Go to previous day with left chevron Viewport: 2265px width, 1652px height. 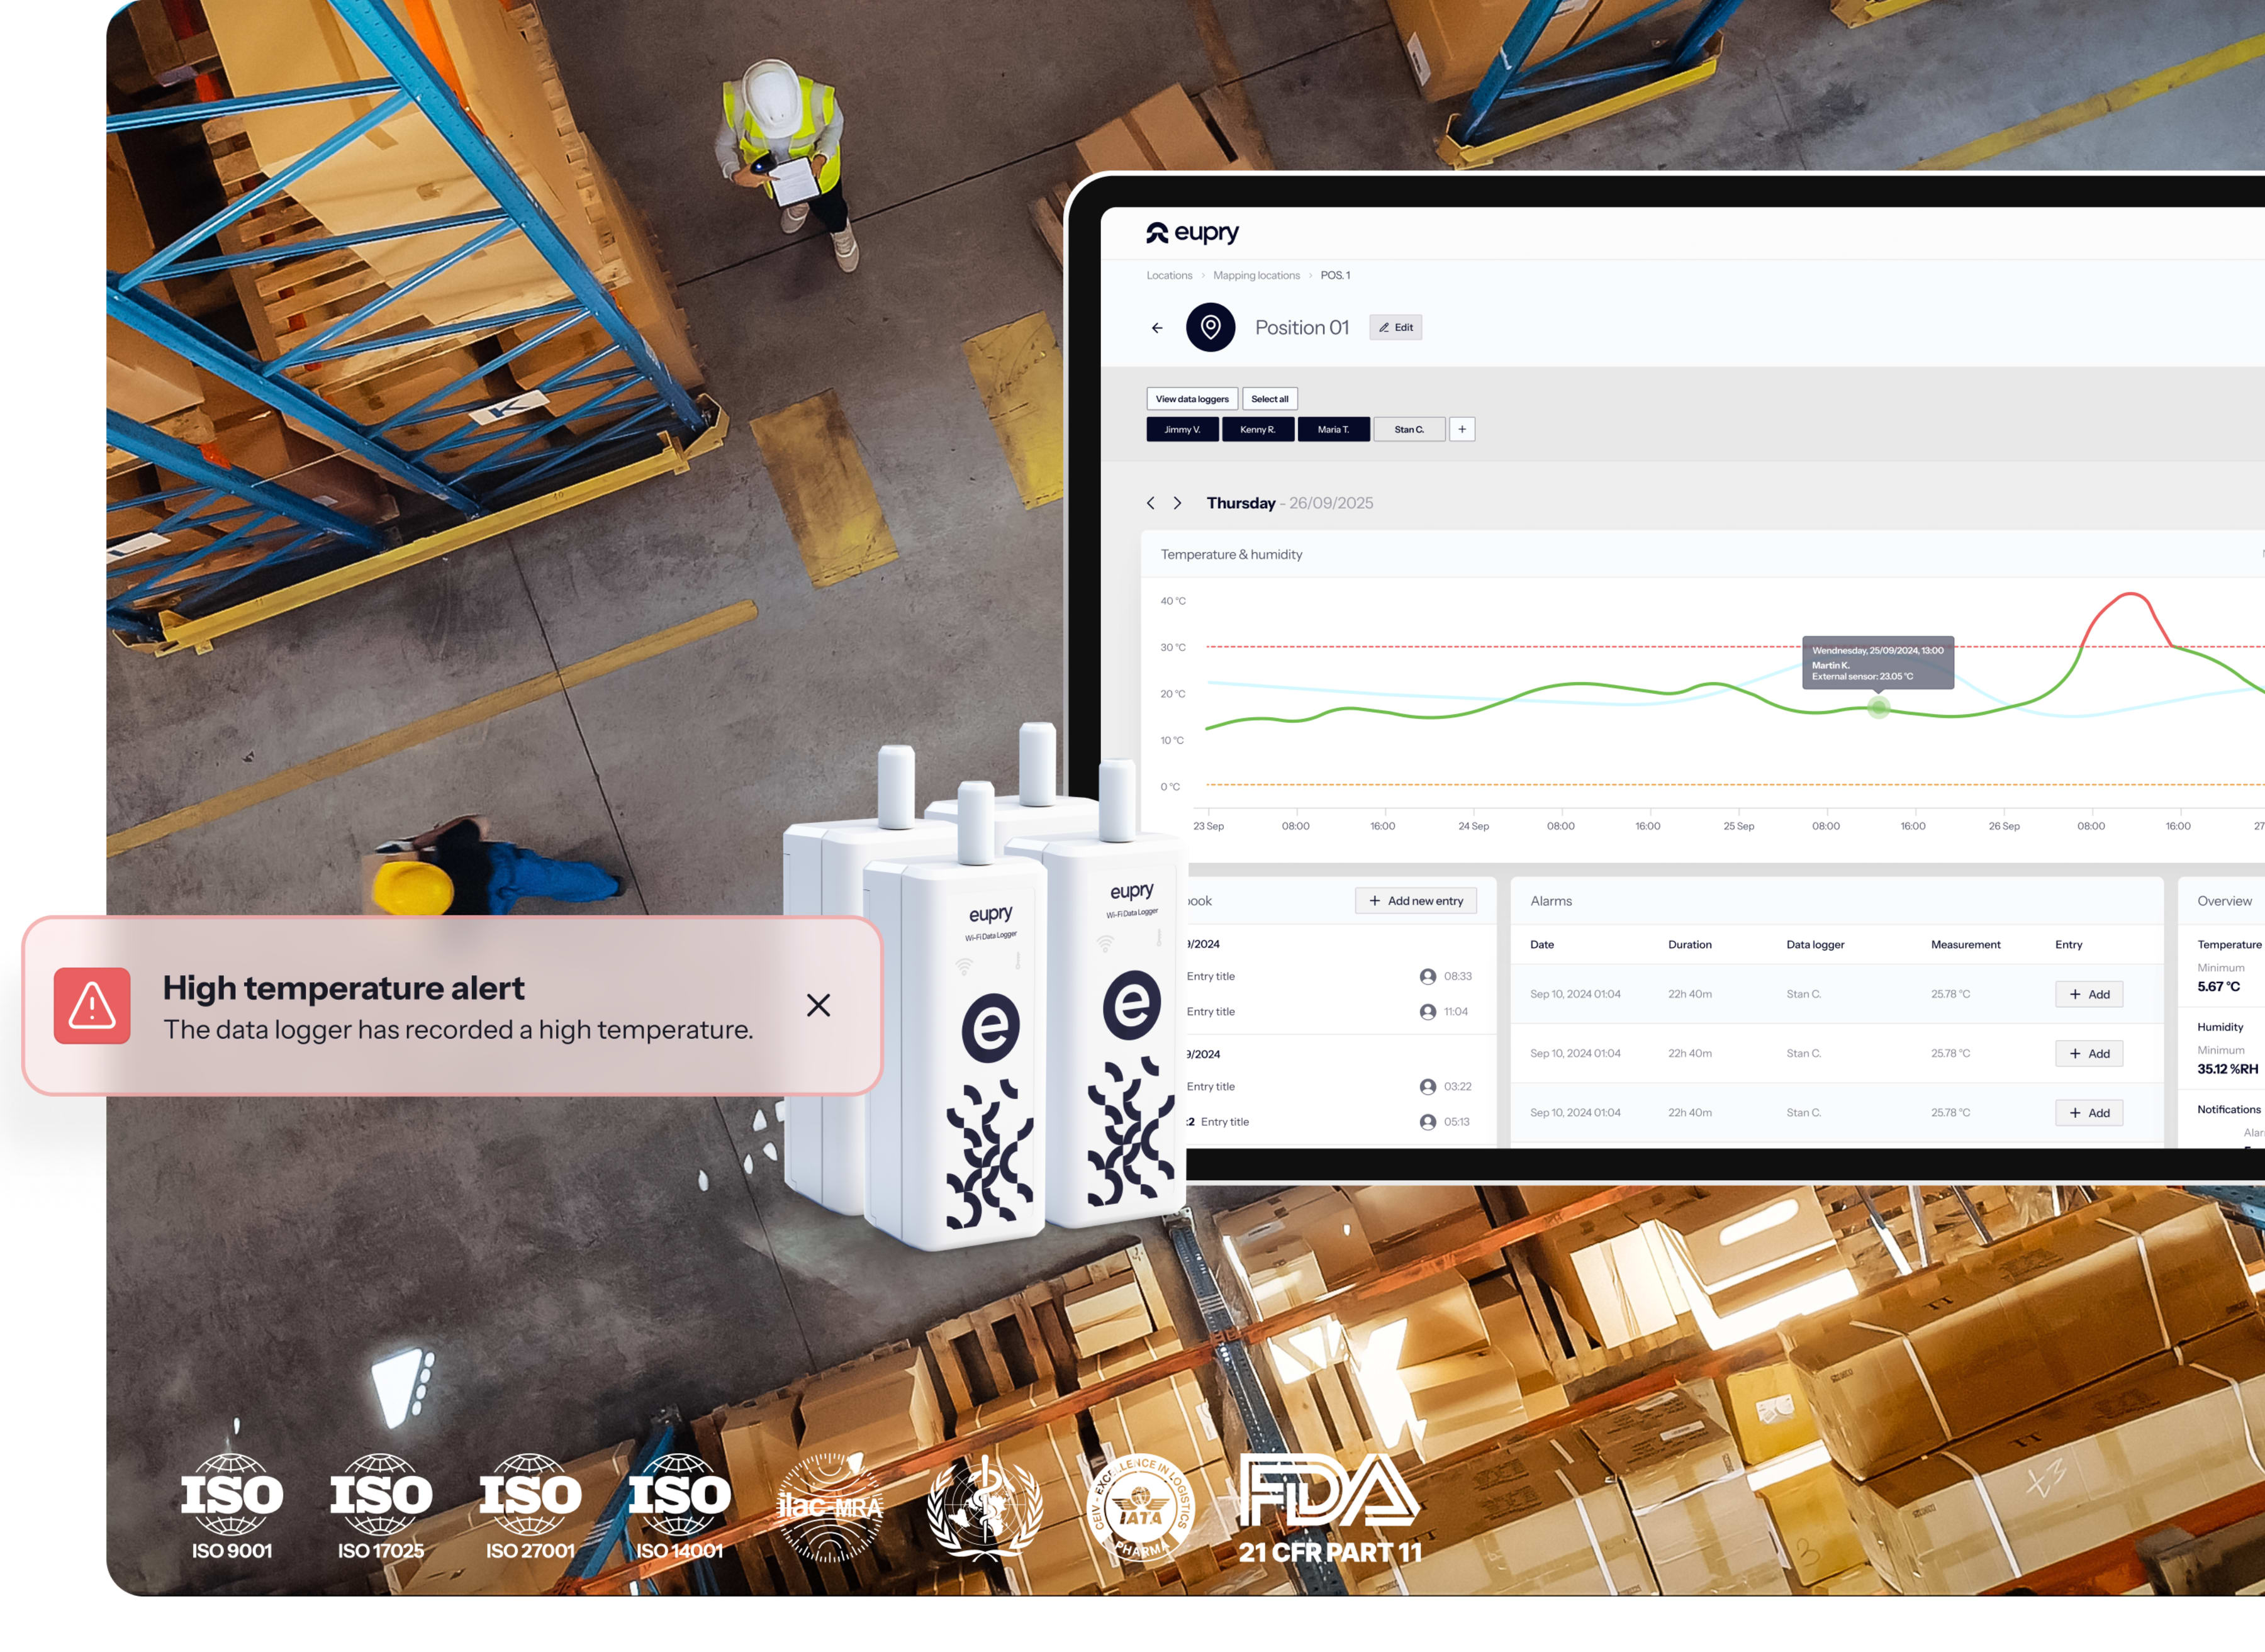click(1151, 503)
